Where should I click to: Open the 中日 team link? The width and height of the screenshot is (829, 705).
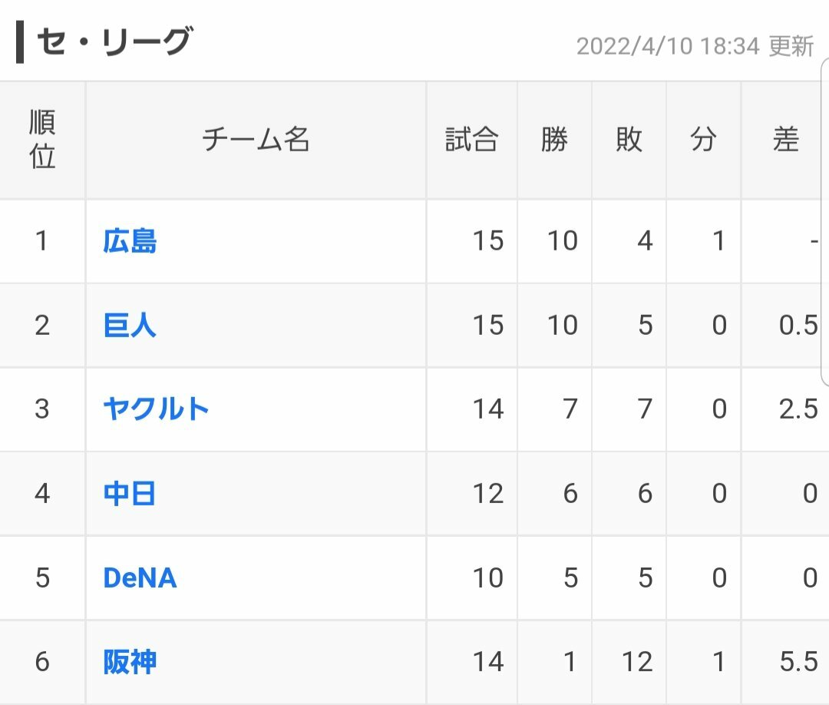[130, 494]
